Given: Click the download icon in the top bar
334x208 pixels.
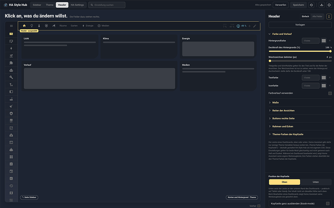Looking at the screenshot, I should (x=321, y=5).
